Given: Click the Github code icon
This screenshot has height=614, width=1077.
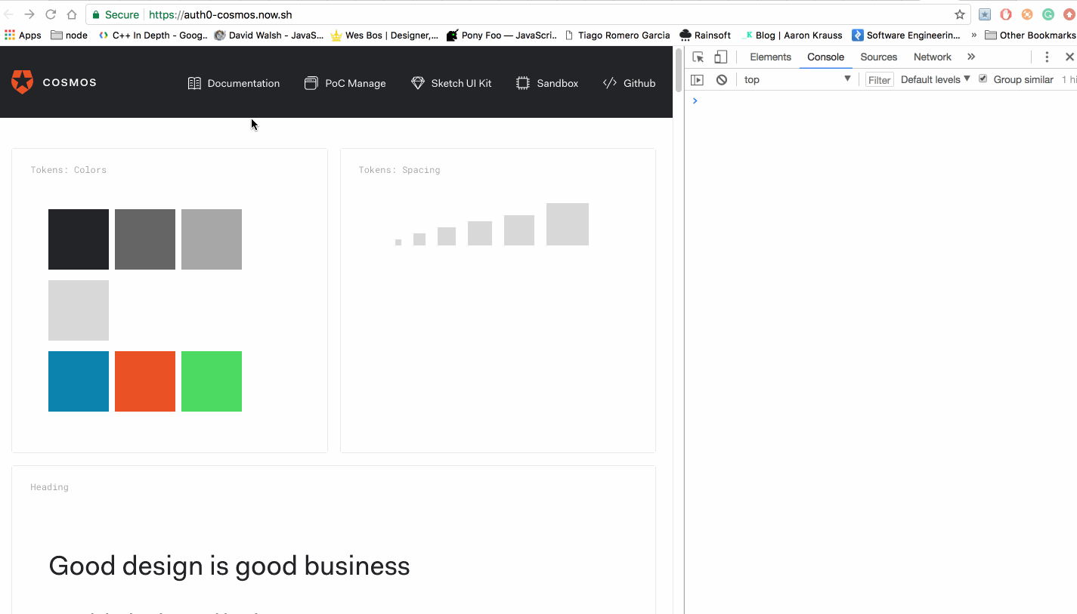Looking at the screenshot, I should pyautogui.click(x=610, y=83).
